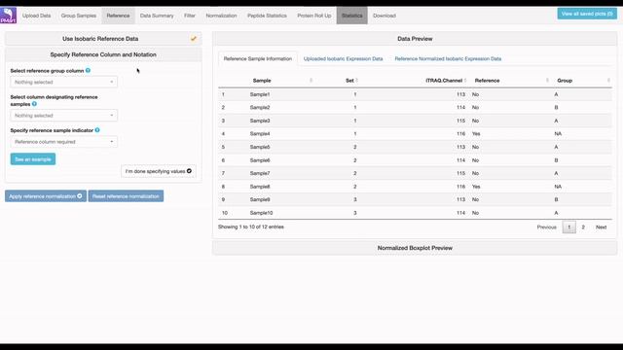This screenshot has height=350, width=623.
Task: Open the Download tab
Action: (x=385, y=16)
